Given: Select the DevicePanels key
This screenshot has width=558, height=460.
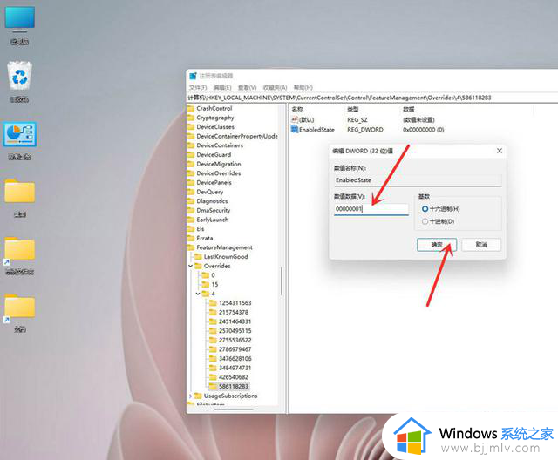Looking at the screenshot, I should point(214,182).
